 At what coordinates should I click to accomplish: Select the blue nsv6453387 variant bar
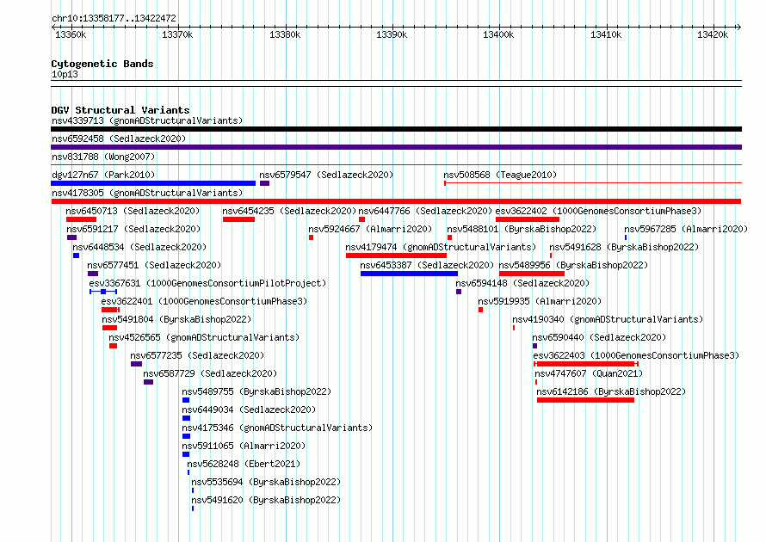point(409,274)
